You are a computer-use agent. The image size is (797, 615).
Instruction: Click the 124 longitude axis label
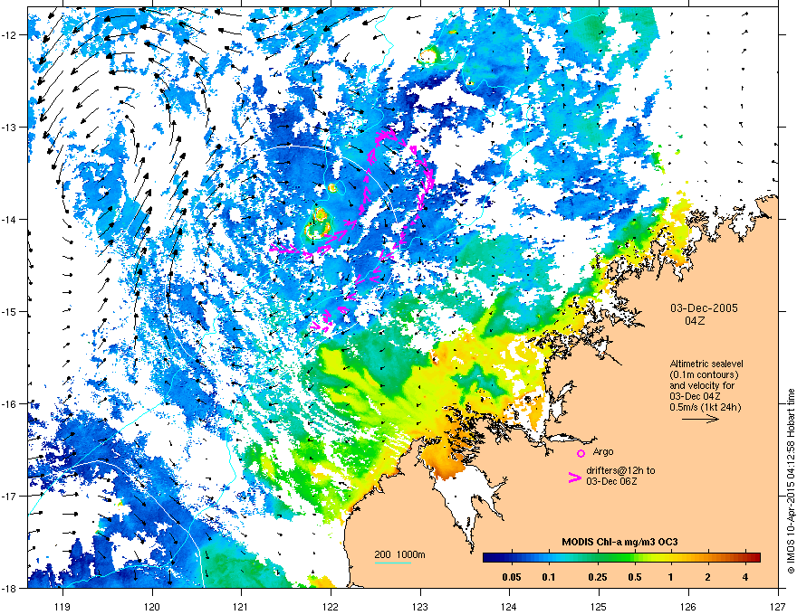(x=509, y=606)
